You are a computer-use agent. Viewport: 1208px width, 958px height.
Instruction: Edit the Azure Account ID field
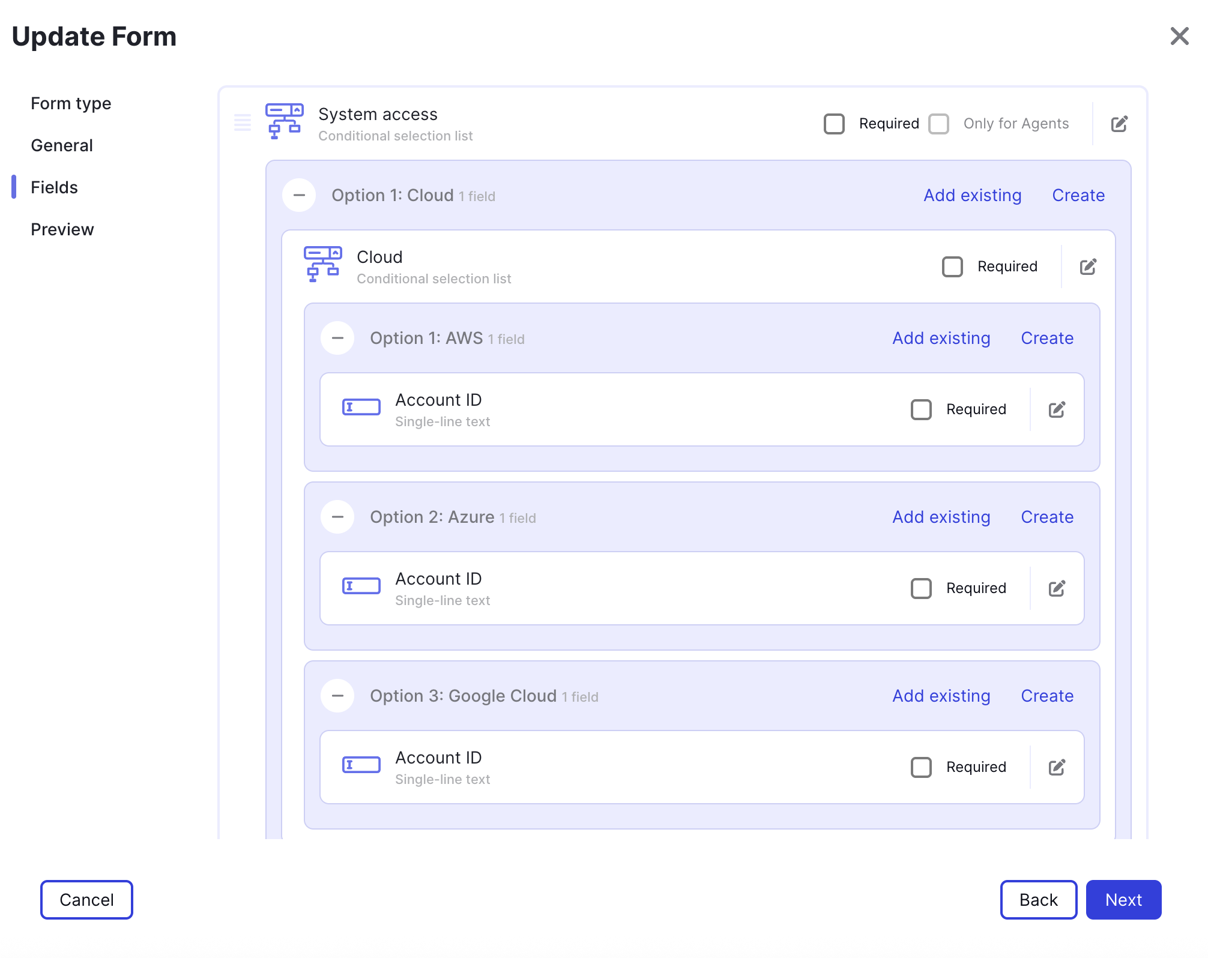(1057, 588)
